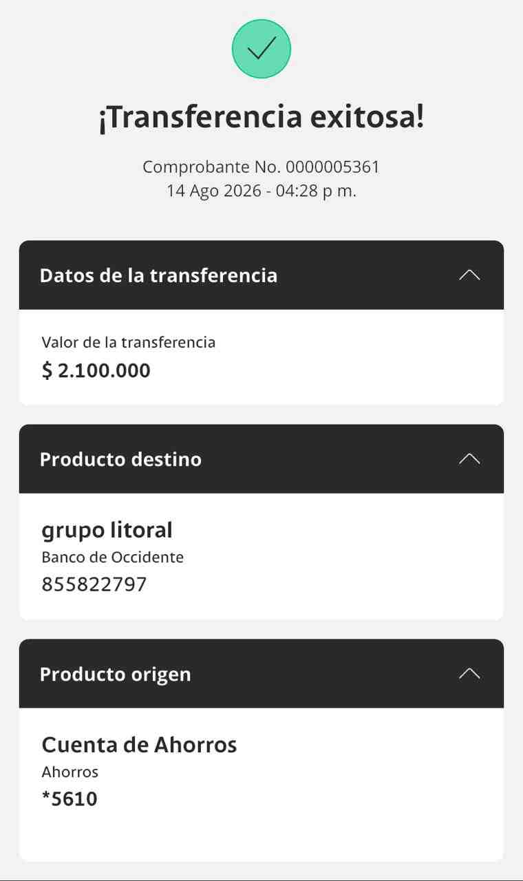Click the green success checkmark icon
523x881 pixels.
pyautogui.click(x=261, y=48)
